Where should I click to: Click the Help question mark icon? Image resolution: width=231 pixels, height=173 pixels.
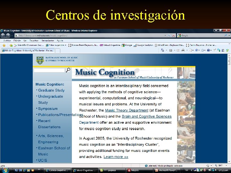coord(208,50)
